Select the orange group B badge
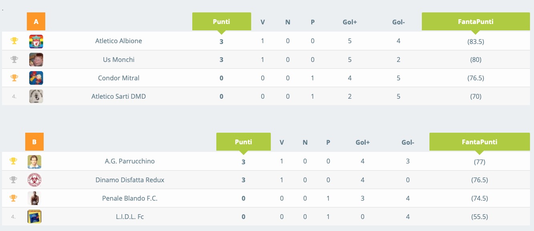 [34, 142]
